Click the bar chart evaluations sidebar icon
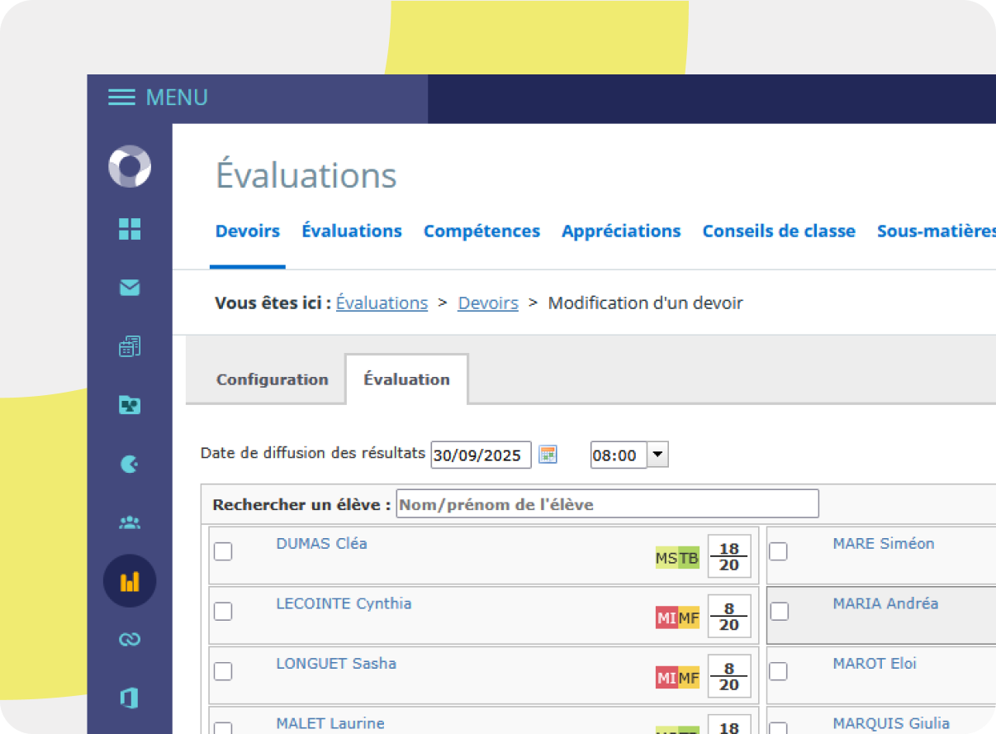 [130, 581]
